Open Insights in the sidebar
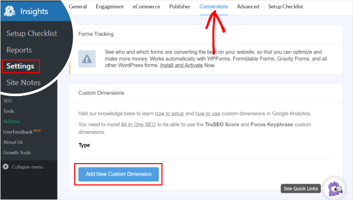The width and height of the screenshot is (353, 200). tap(34, 11)
